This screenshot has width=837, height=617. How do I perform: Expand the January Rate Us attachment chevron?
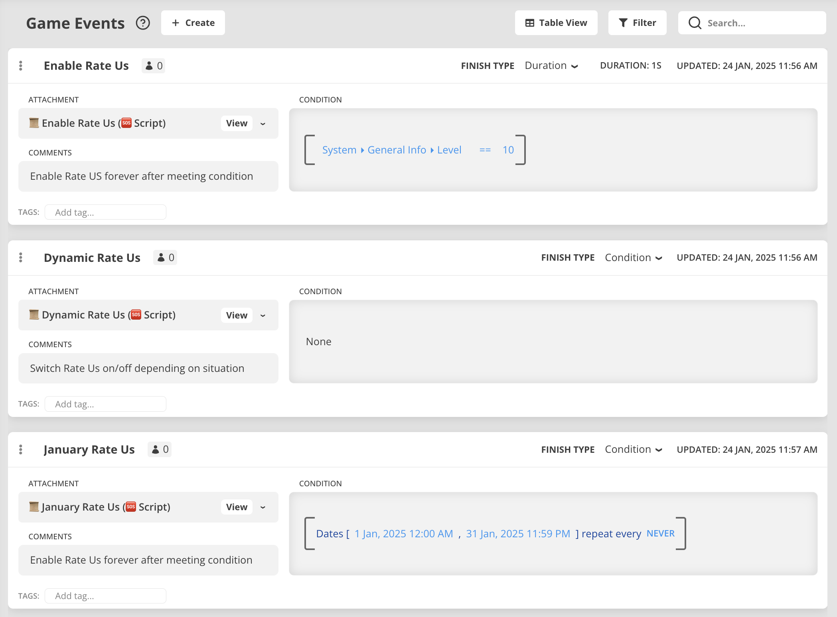[263, 507]
